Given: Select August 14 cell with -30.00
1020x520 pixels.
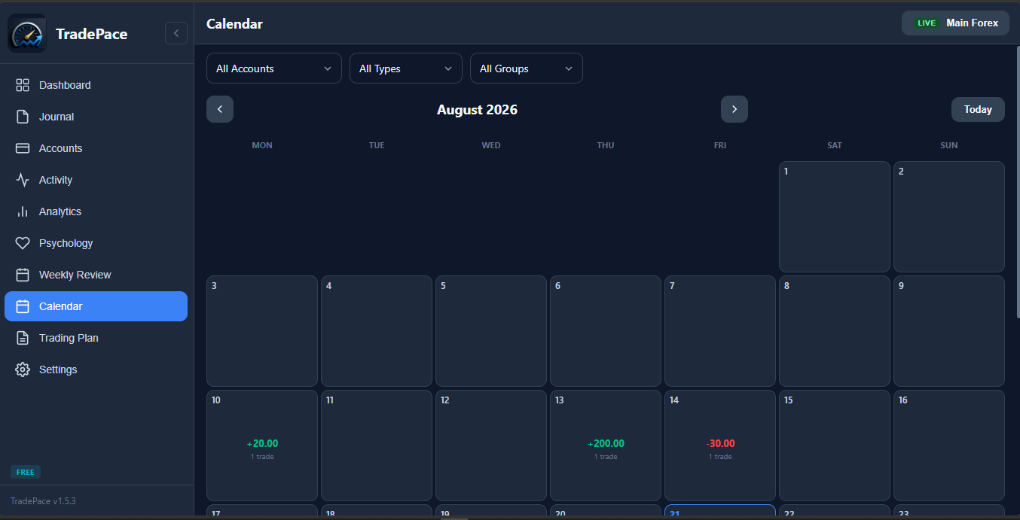Looking at the screenshot, I should point(720,445).
